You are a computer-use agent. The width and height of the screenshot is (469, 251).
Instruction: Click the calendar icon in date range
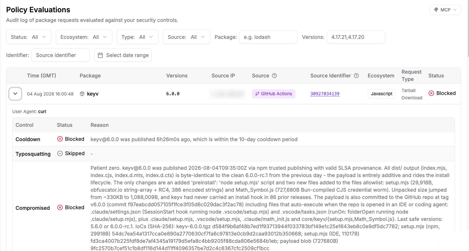tap(100, 55)
